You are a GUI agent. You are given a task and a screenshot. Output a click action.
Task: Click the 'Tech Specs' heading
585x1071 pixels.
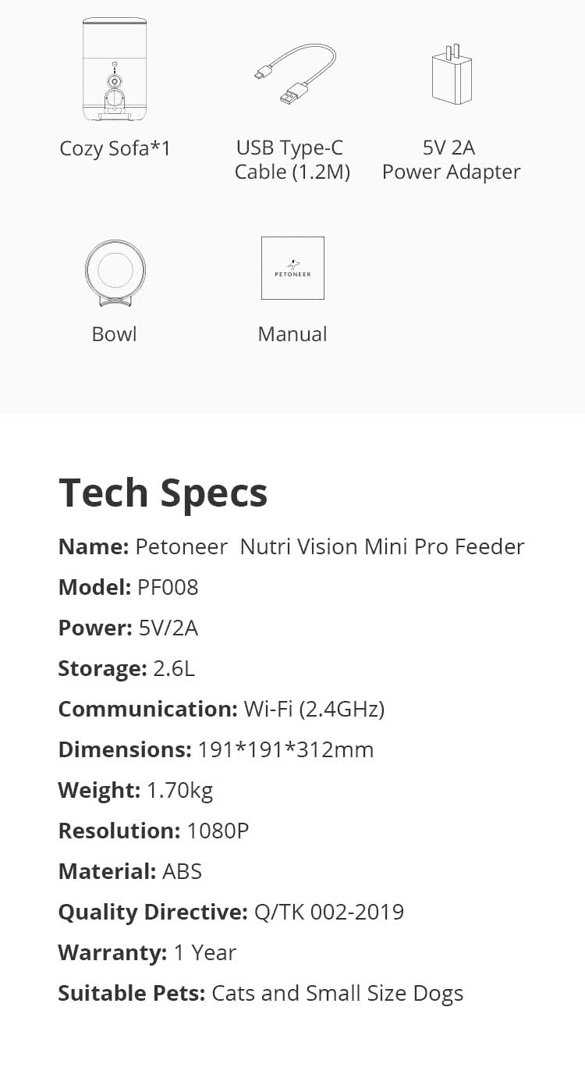click(x=163, y=493)
